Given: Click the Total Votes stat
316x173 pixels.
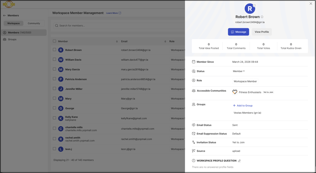Looking at the screenshot, I should click(263, 46).
